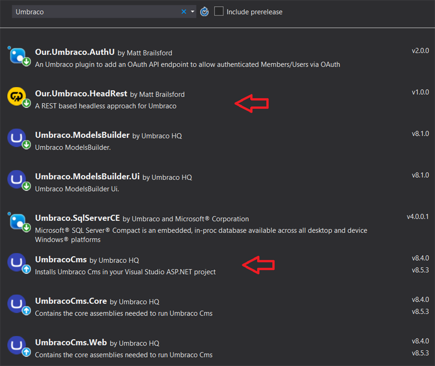Click 'Umbraco ModelsBuilder.' description line
435x366 pixels.
(x=73, y=147)
